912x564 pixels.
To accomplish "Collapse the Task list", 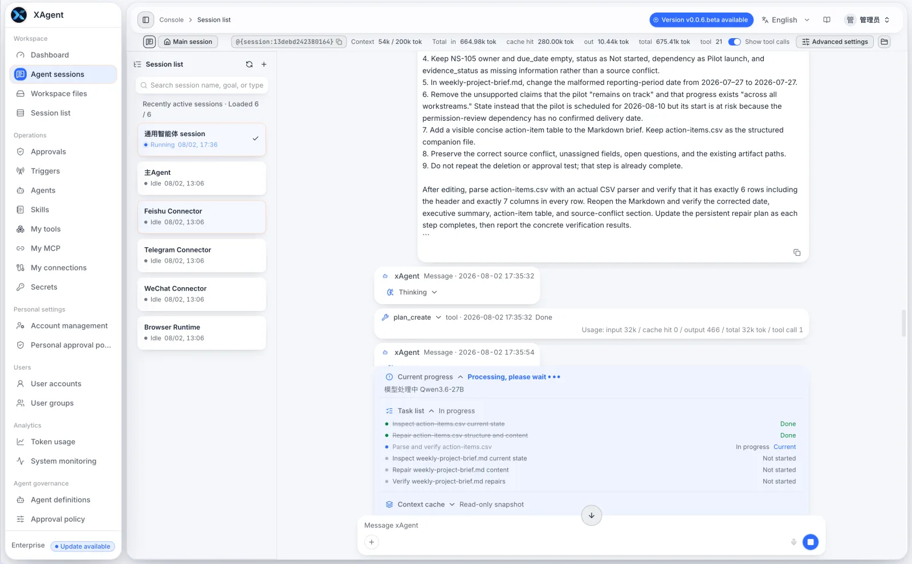I will pyautogui.click(x=431, y=411).
